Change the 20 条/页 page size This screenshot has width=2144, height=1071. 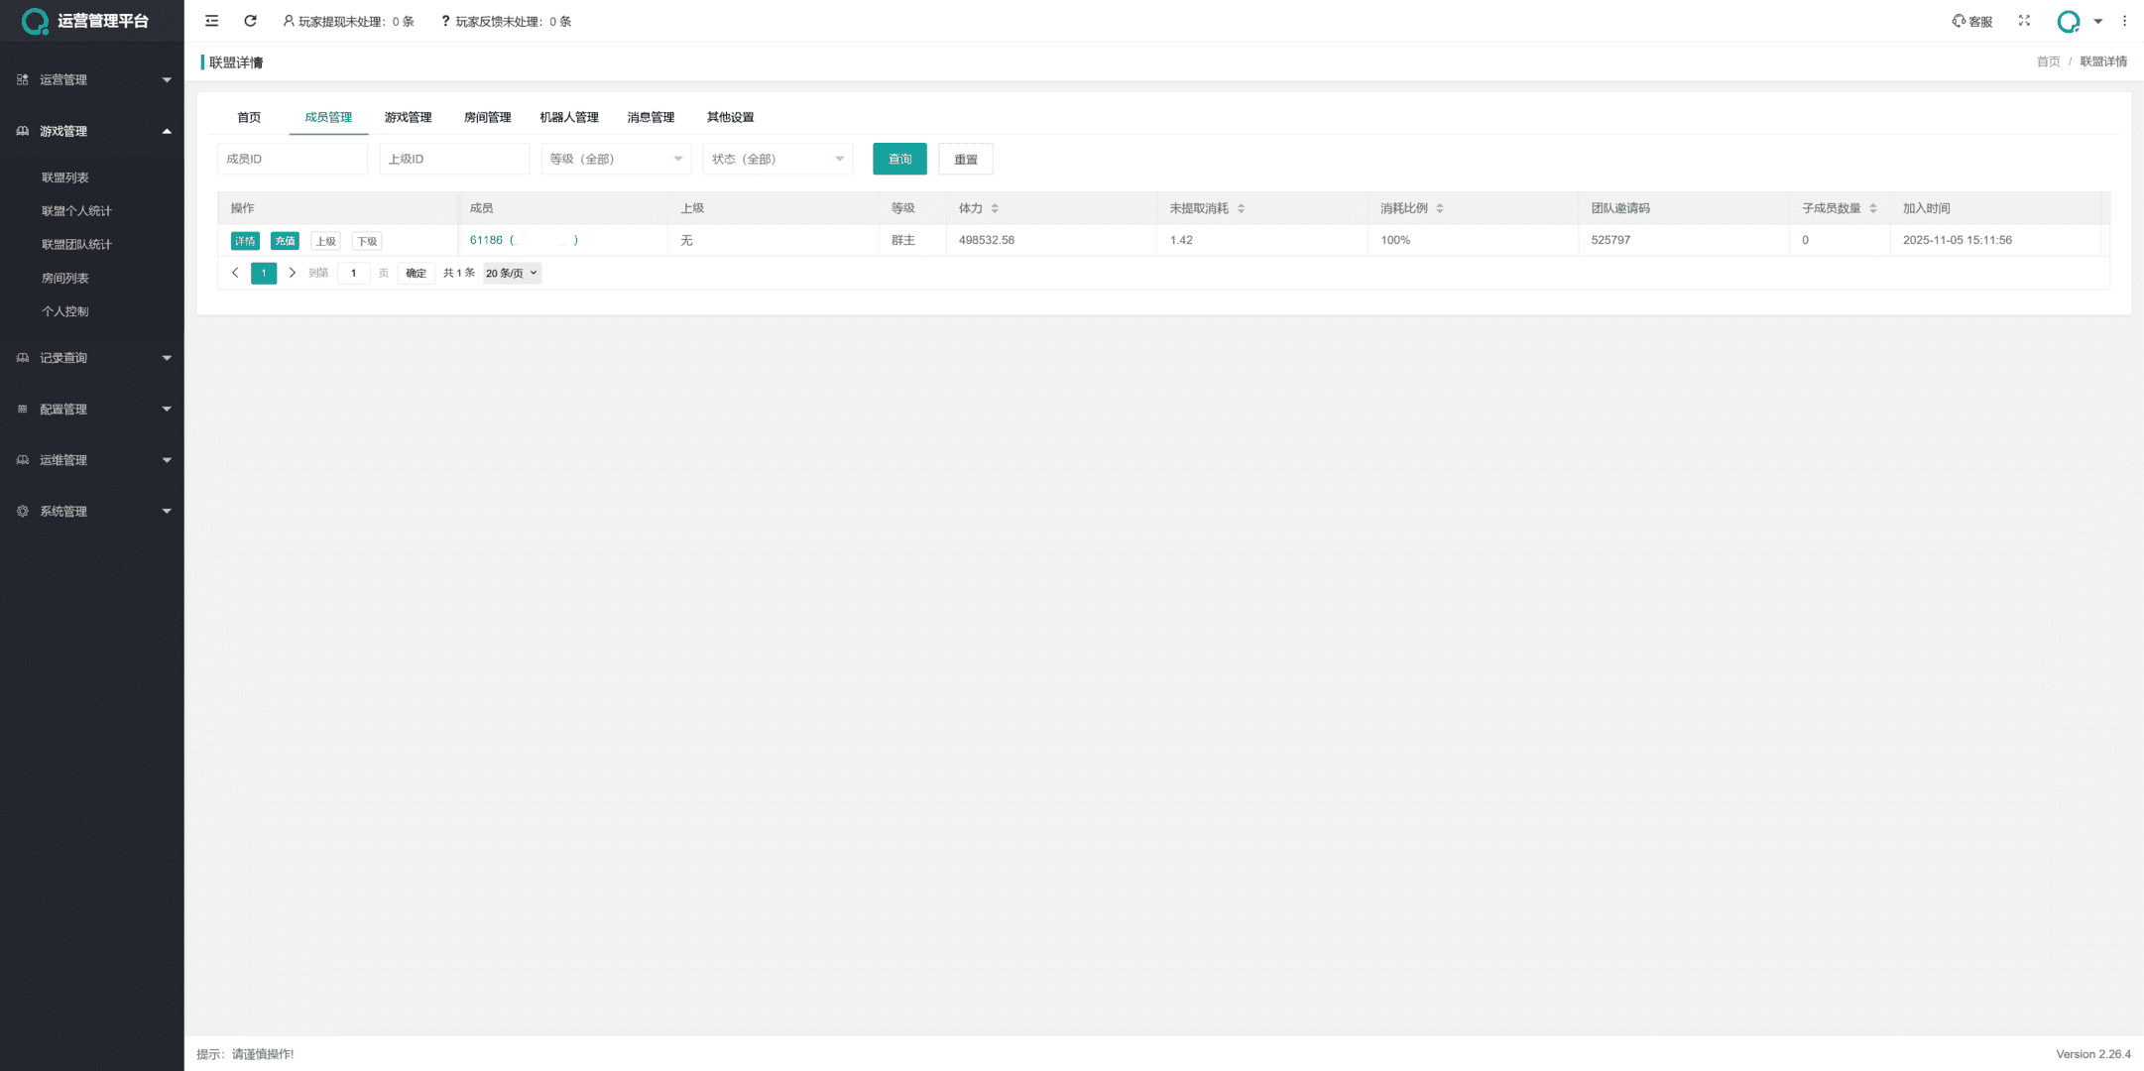[512, 273]
